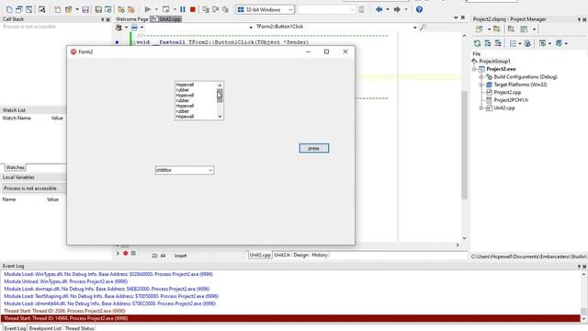
Task: Expand the Unit2.cpp tree node
Action: (x=481, y=108)
